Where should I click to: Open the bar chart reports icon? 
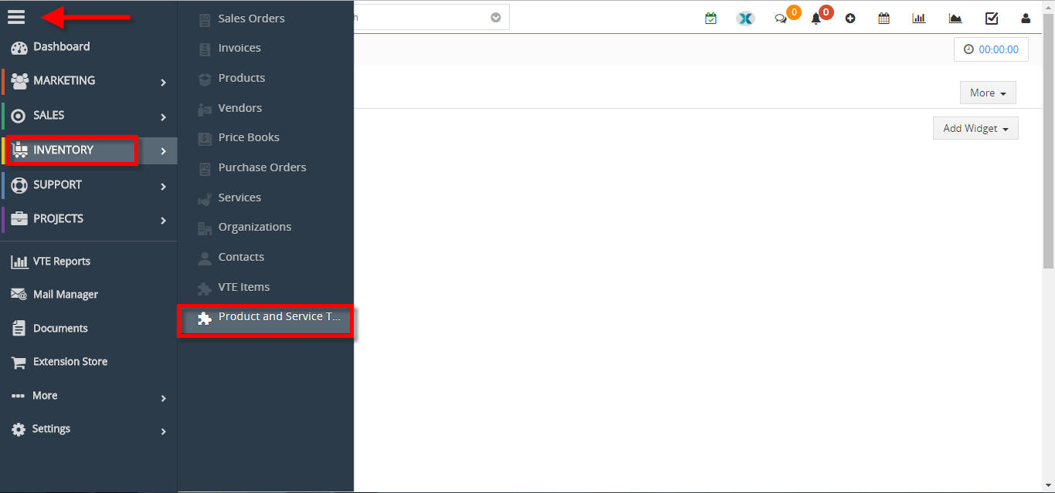(x=919, y=18)
